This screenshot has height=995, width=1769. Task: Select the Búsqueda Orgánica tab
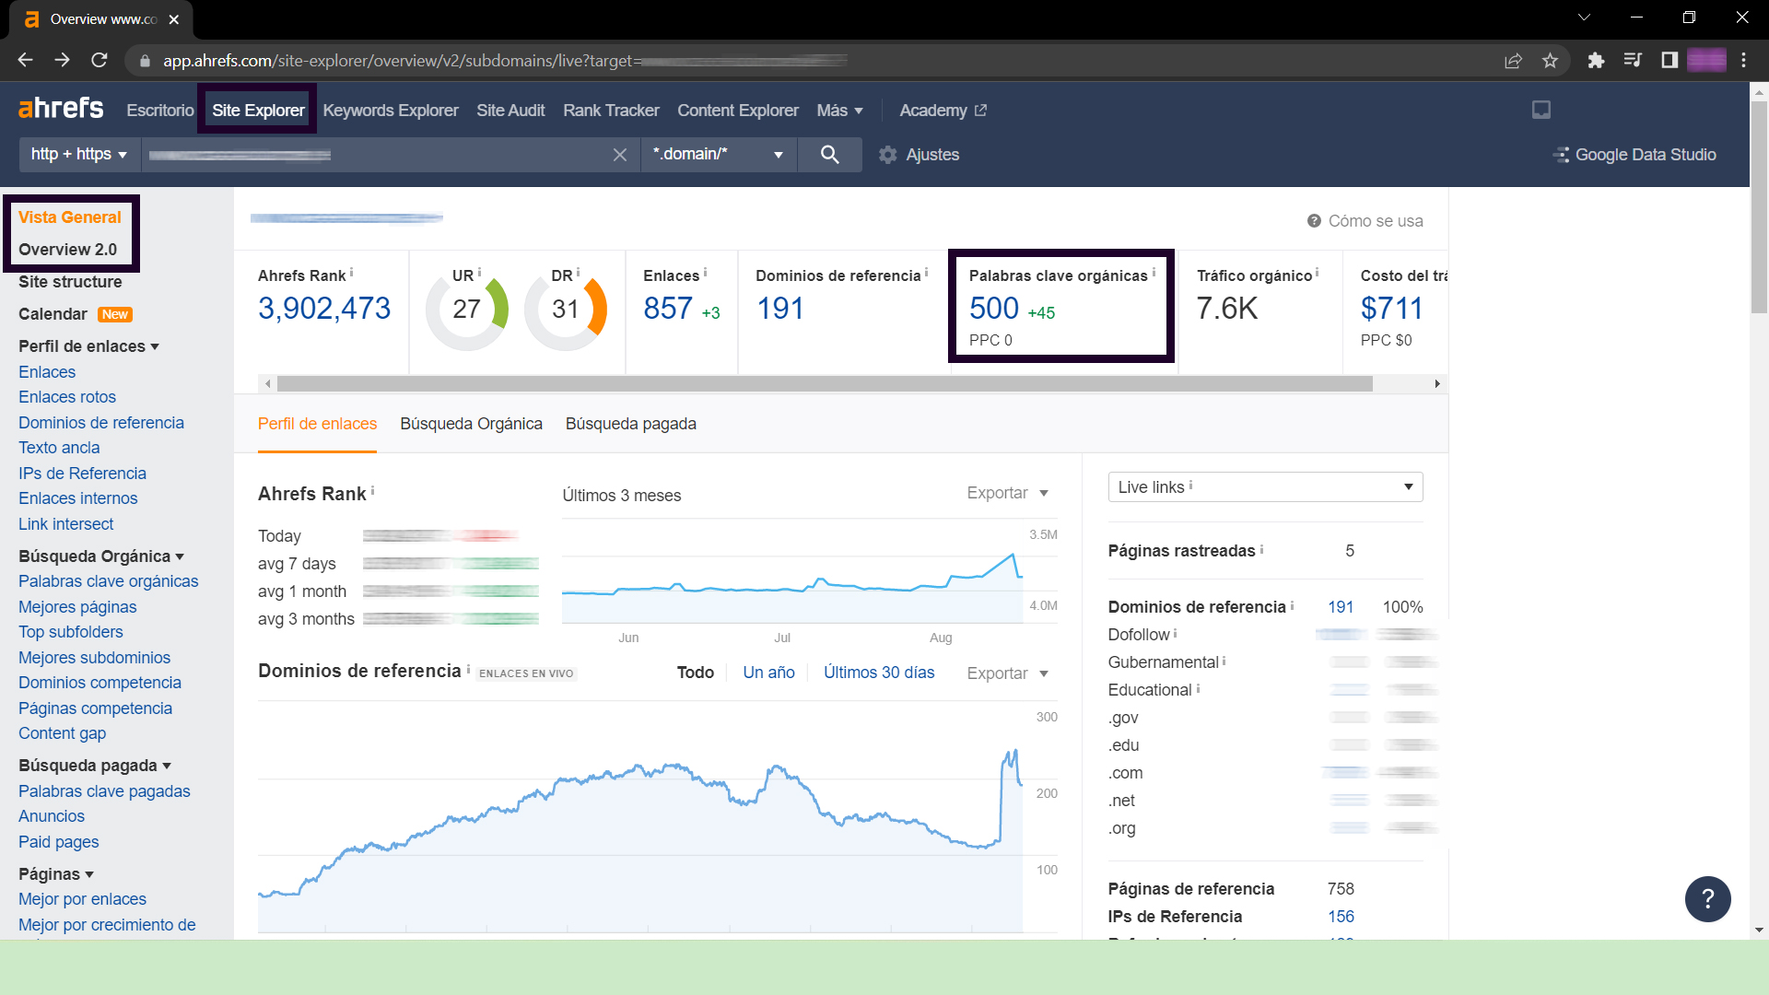coord(471,424)
